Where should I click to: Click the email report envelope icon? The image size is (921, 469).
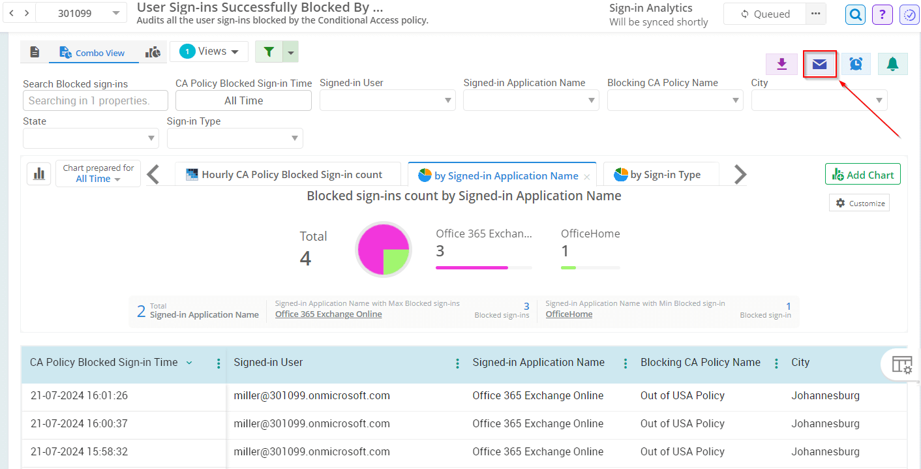(x=819, y=64)
